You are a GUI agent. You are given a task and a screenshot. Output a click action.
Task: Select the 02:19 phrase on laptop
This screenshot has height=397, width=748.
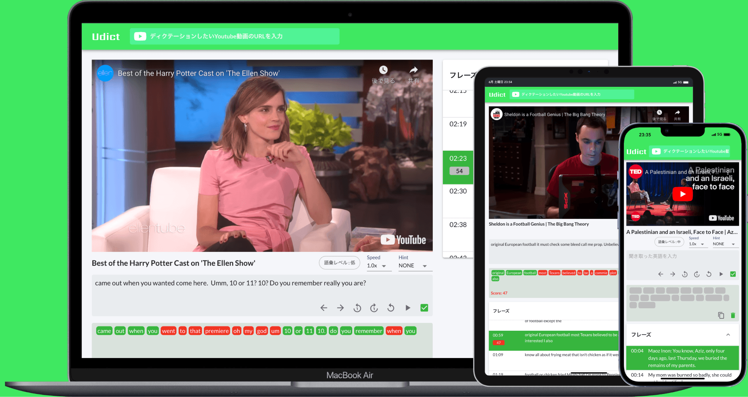click(458, 124)
